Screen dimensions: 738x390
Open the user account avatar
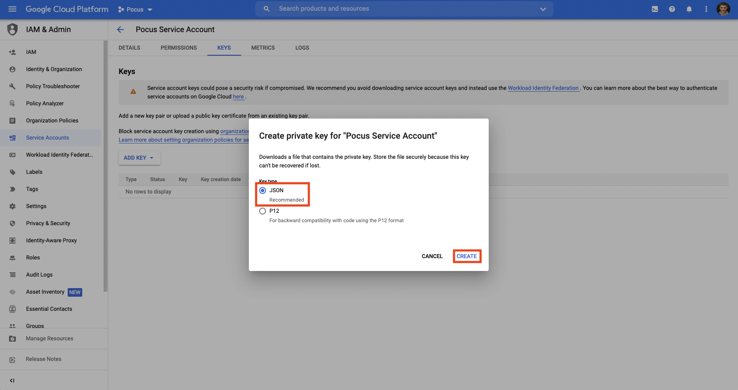(x=723, y=9)
